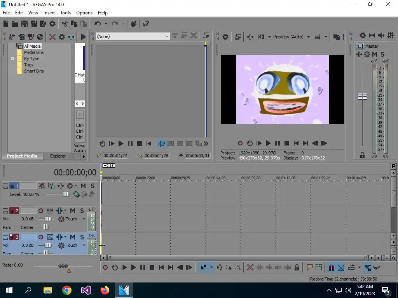This screenshot has width=398, height=298.
Task: Select the Envelope Edit tool
Action: click(x=219, y=267)
